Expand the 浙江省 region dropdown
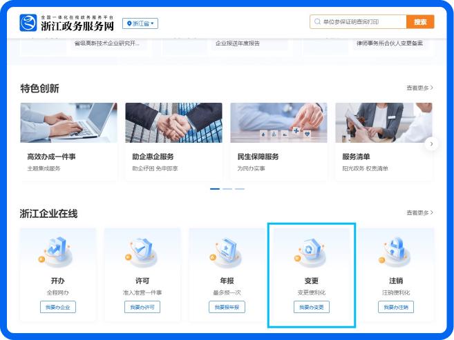This screenshot has width=454, height=340. click(x=140, y=23)
